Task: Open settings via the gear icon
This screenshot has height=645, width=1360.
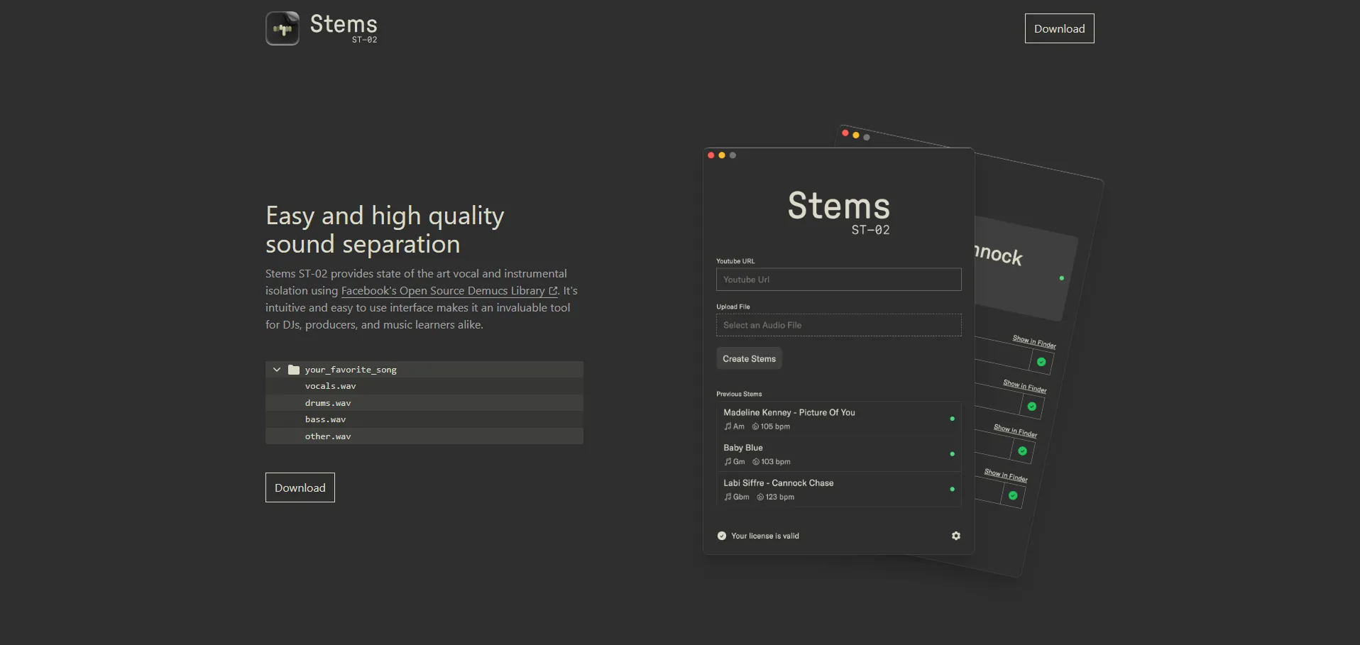Action: click(956, 536)
